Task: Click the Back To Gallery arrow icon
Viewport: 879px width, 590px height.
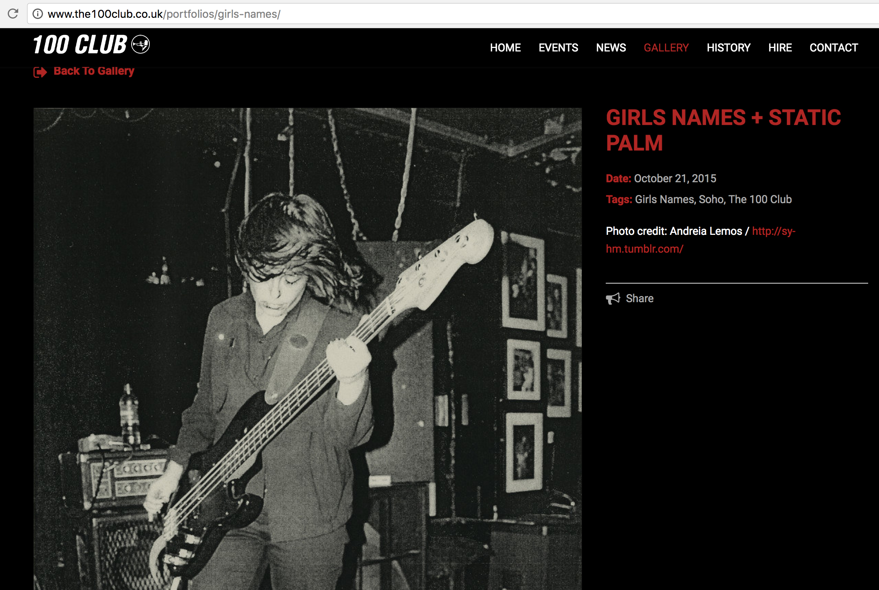Action: (x=40, y=72)
